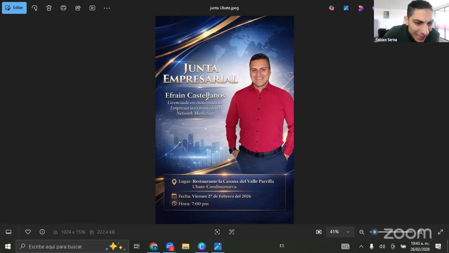
Task: Open the Windows Start menu
Action: point(8,246)
